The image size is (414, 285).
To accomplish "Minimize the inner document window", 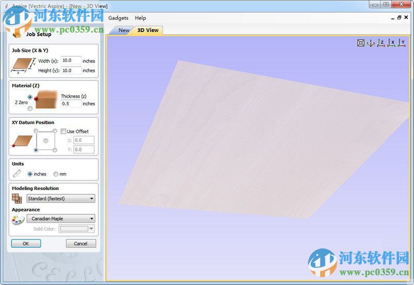I will tap(393, 18).
